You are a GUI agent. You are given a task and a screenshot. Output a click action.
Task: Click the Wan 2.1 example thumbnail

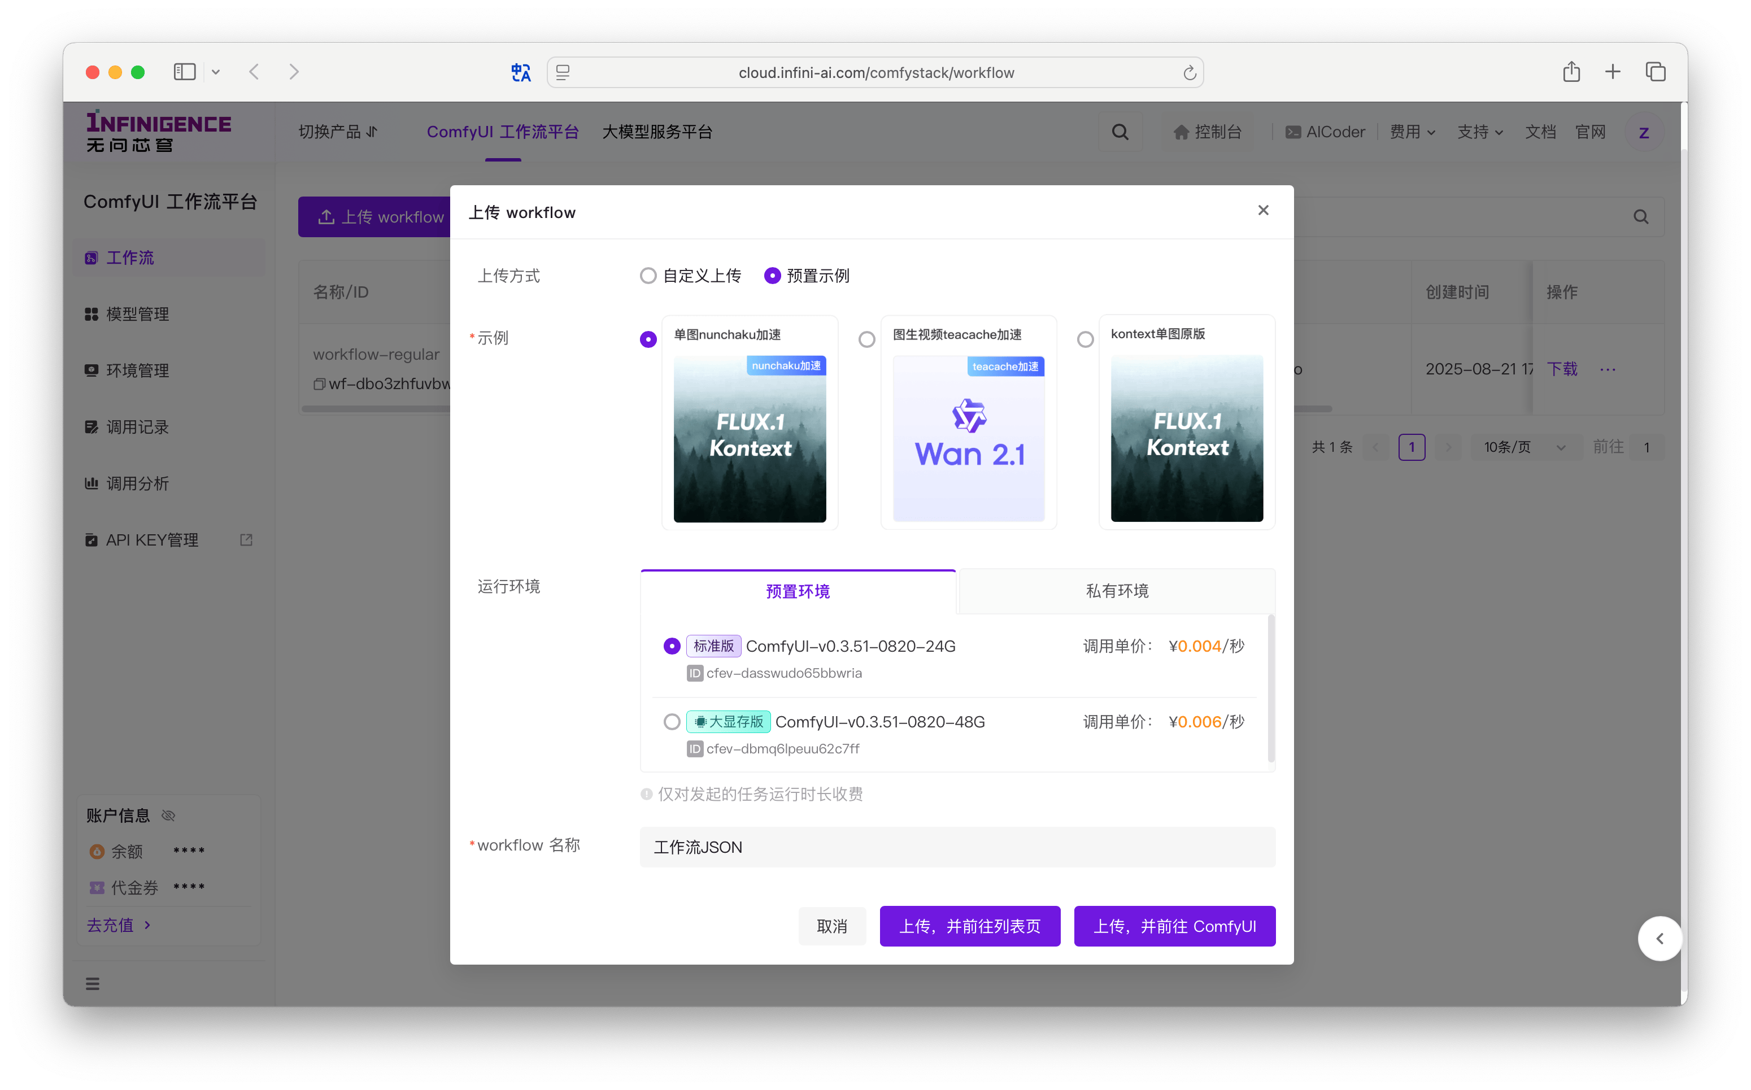tap(968, 438)
